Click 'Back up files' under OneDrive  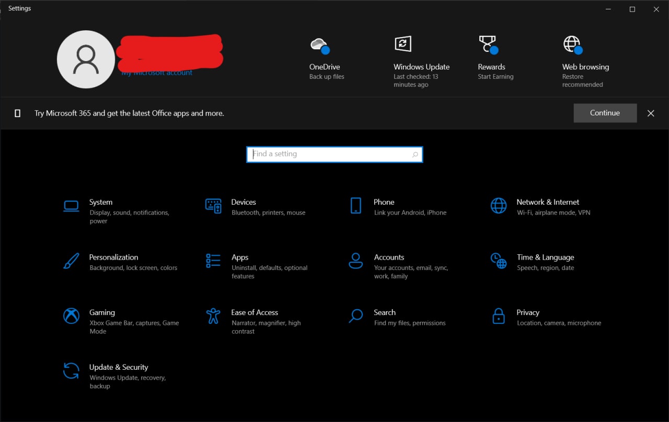[x=327, y=77]
